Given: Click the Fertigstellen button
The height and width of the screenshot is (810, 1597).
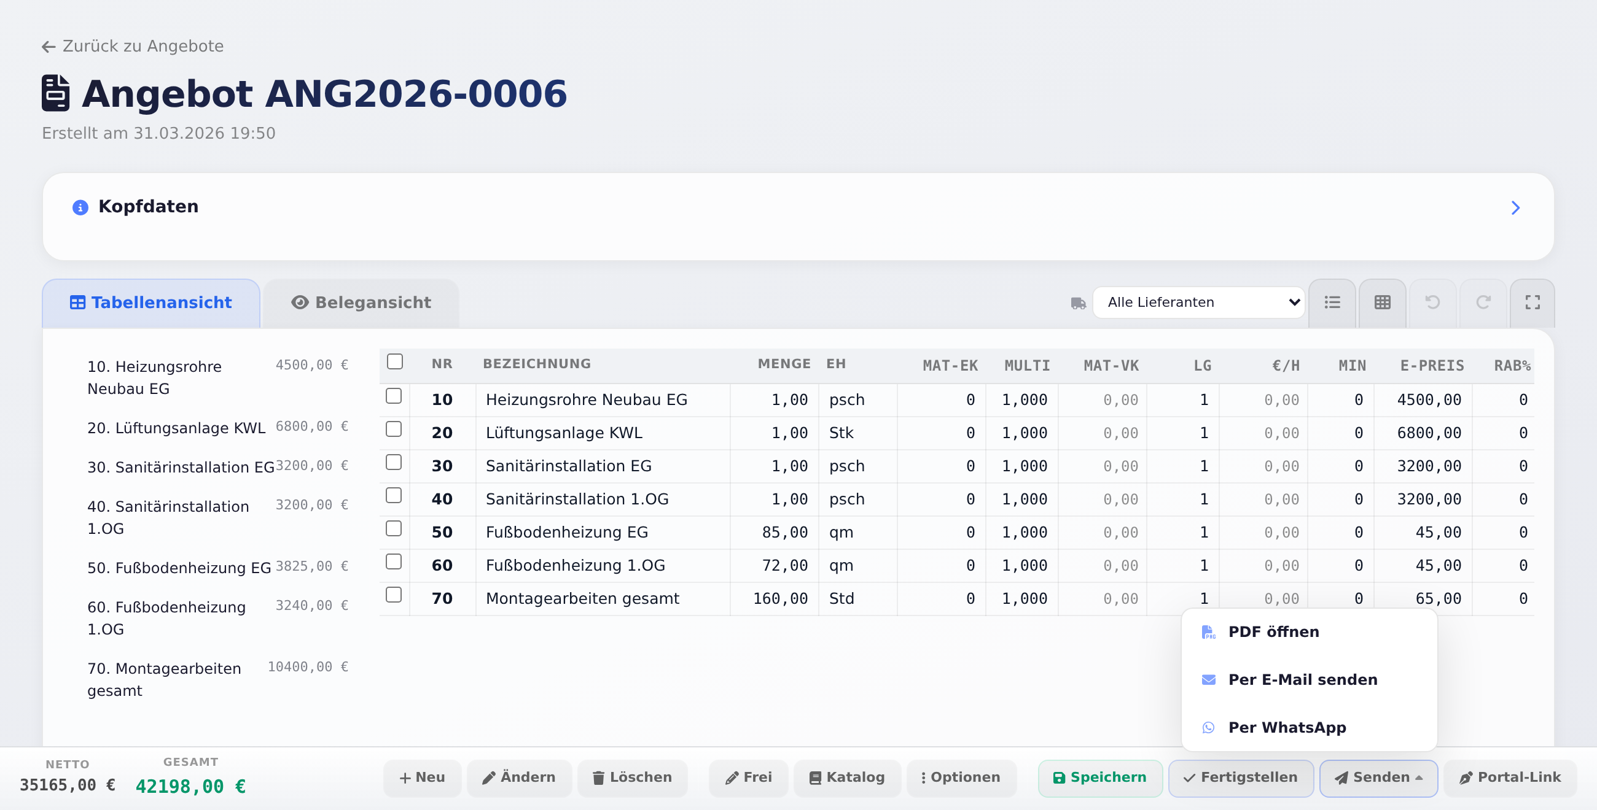Looking at the screenshot, I should click(x=1241, y=779).
